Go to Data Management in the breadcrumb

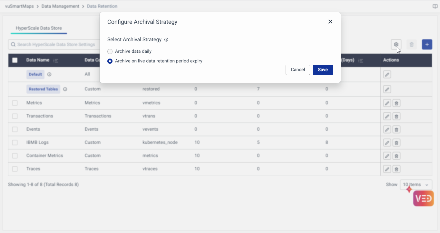coord(60,6)
